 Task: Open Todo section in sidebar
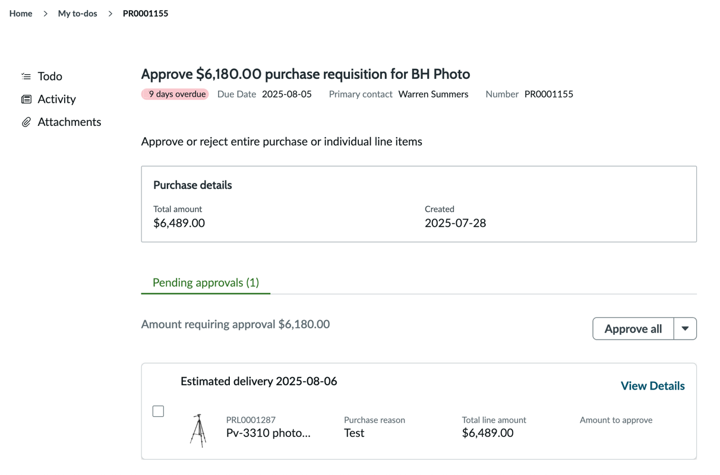coord(50,77)
